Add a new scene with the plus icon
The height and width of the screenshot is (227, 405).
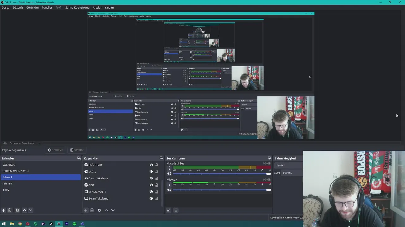(3, 210)
